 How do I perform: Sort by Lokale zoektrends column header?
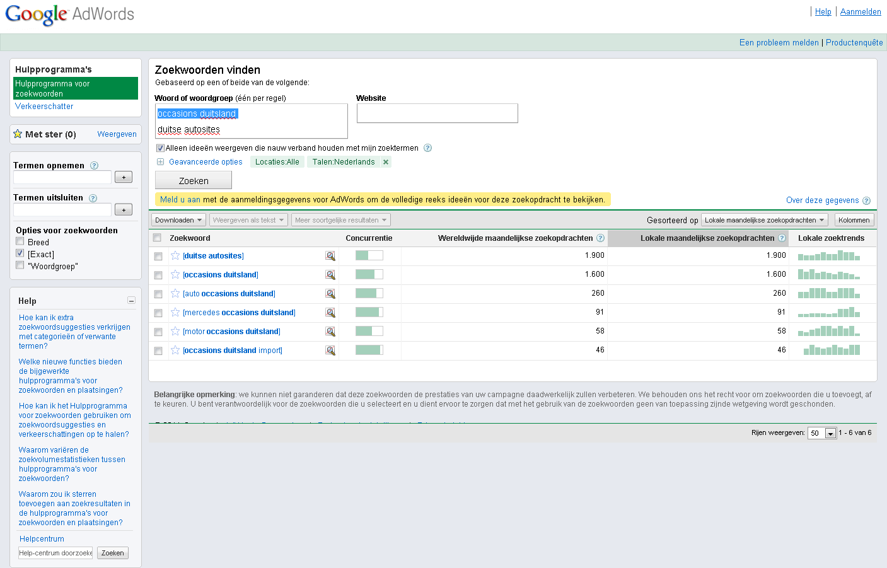[x=831, y=238]
